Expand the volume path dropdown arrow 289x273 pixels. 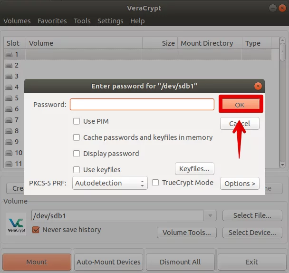point(210,215)
